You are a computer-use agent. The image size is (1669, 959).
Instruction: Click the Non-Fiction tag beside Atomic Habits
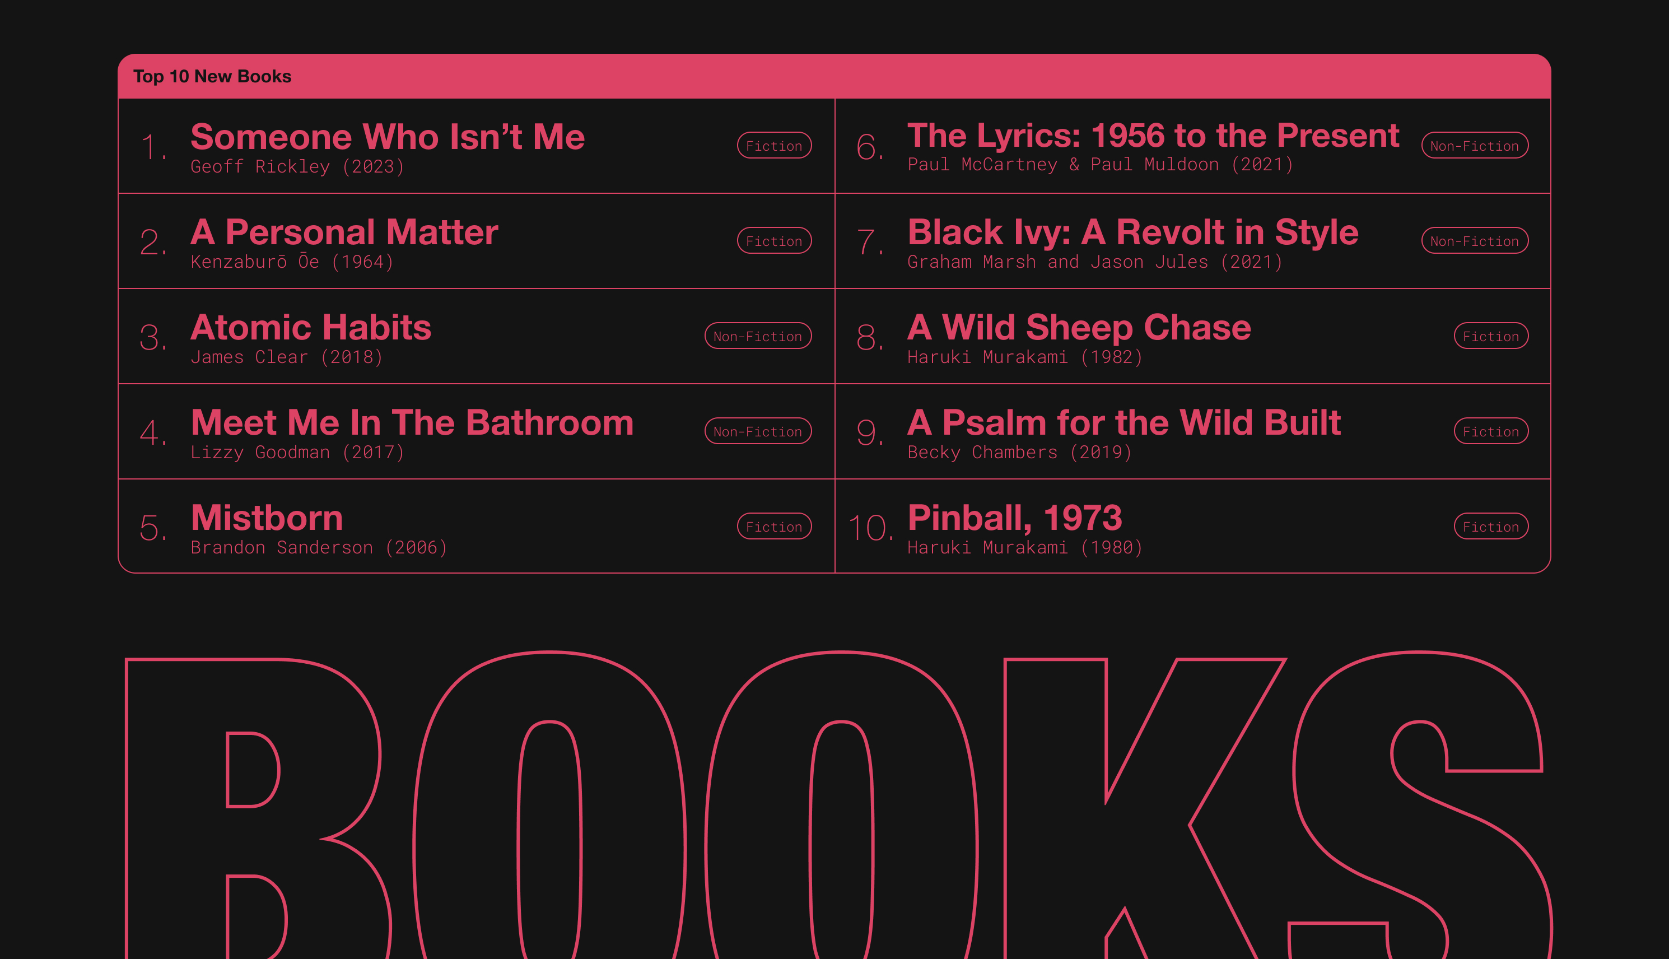[758, 336]
